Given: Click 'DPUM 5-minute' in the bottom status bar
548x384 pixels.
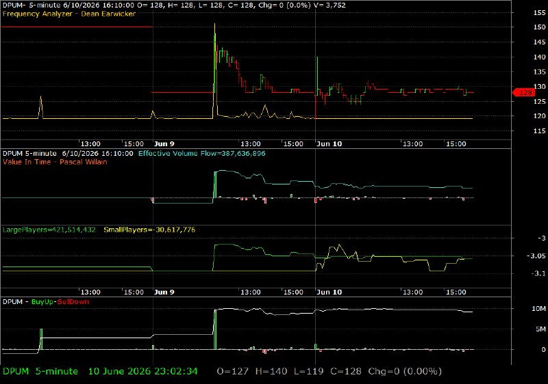Looking at the screenshot, I should tap(40, 372).
